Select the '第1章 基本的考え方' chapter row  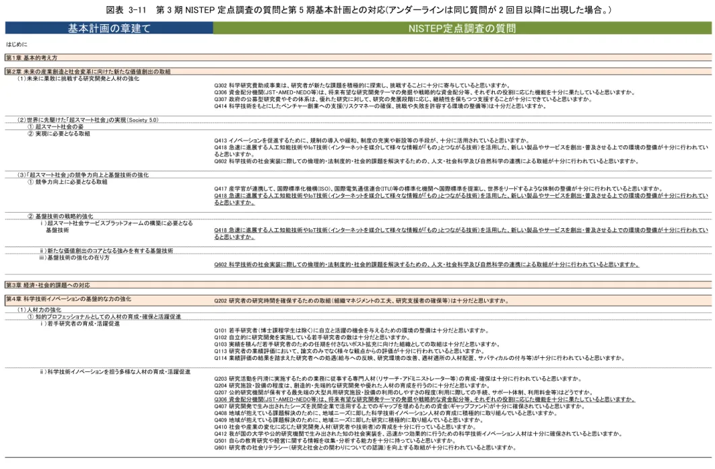358,57
